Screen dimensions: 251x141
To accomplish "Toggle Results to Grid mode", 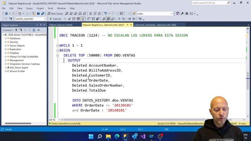I will pos(108,19).
